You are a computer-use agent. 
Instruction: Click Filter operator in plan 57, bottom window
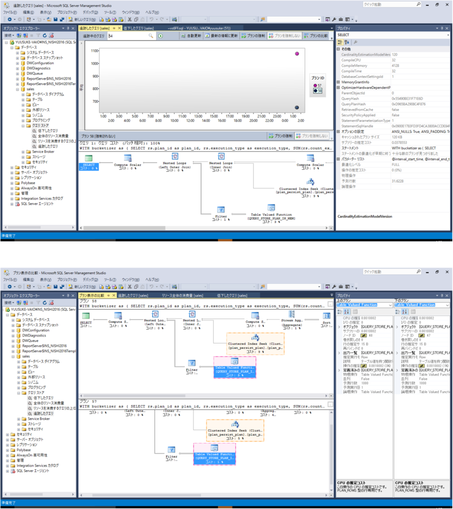click(x=172, y=453)
